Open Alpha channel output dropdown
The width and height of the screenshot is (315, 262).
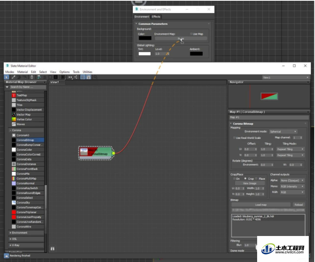pyautogui.click(x=292, y=180)
